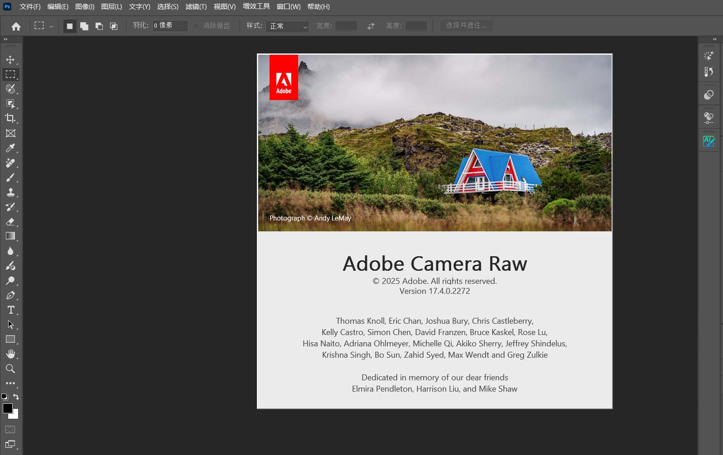Select the Eraser tool
The height and width of the screenshot is (455, 723).
[10, 221]
